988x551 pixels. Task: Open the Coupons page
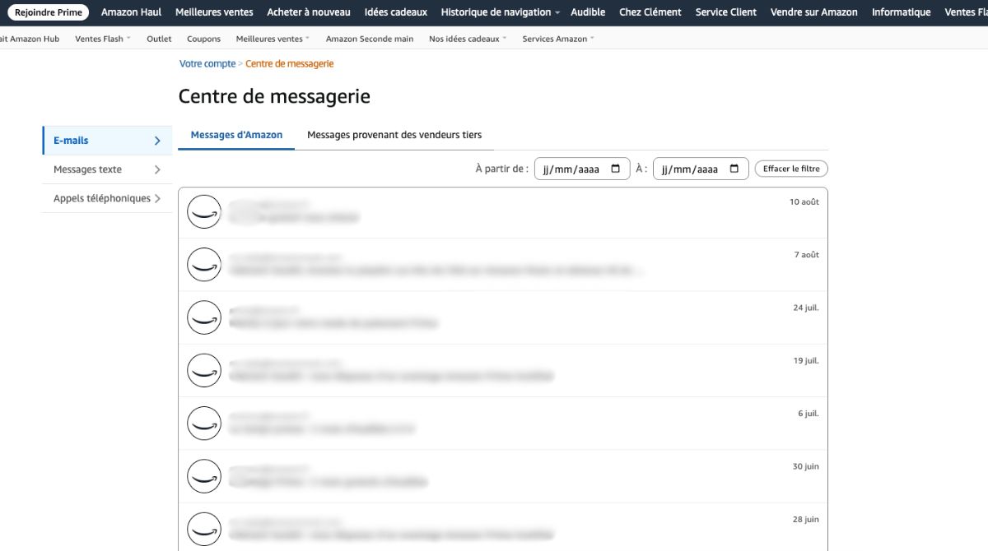click(x=203, y=39)
